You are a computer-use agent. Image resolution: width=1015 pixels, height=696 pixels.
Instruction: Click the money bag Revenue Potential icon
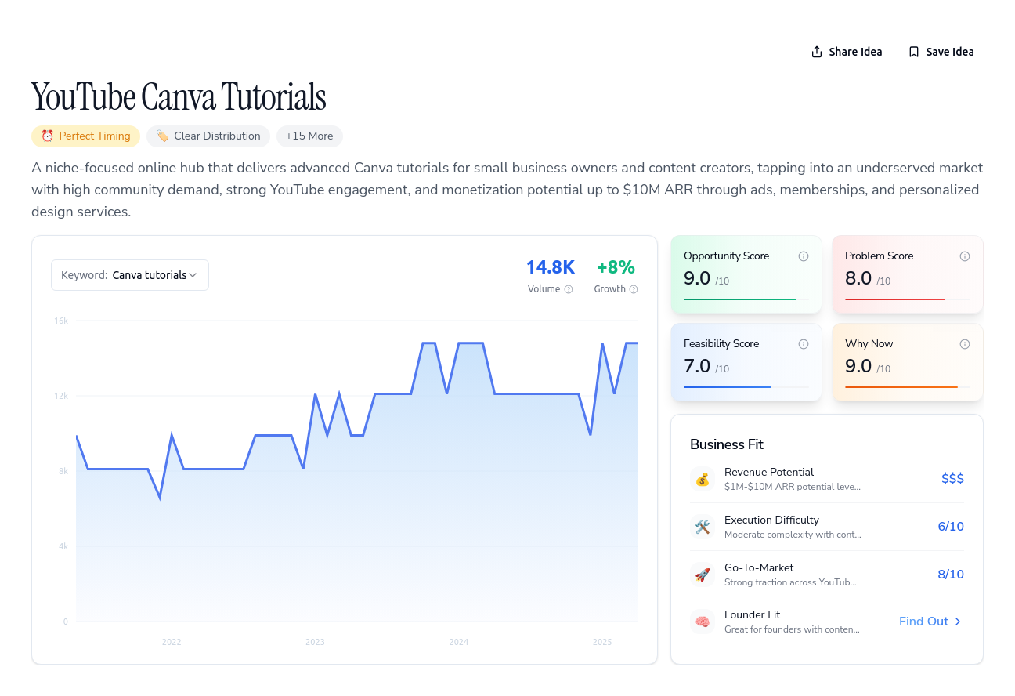tap(703, 479)
